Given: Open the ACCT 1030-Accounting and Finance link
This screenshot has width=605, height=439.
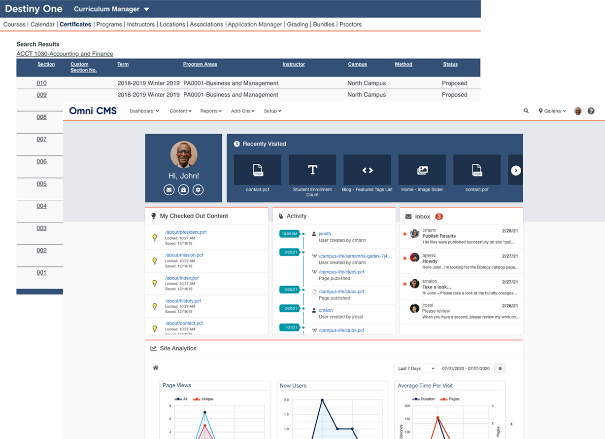Looking at the screenshot, I should click(65, 54).
